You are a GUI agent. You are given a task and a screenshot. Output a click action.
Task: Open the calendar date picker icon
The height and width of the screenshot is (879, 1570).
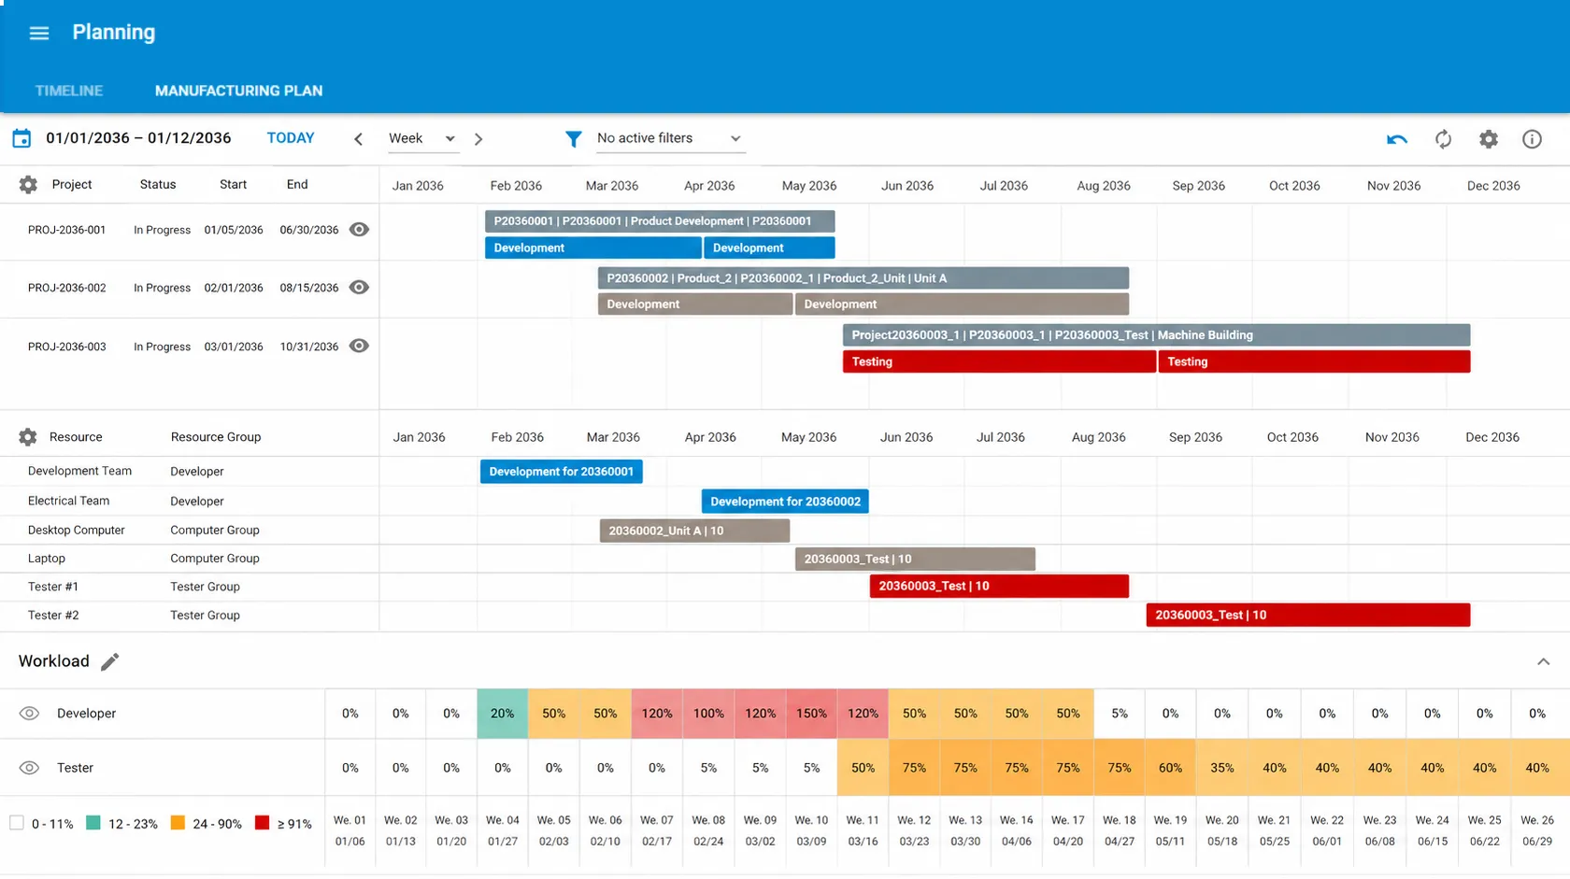click(21, 138)
